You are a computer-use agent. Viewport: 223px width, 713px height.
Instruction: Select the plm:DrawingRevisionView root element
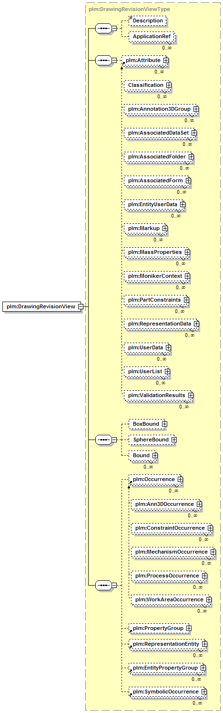41,306
